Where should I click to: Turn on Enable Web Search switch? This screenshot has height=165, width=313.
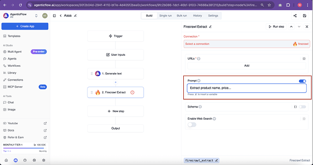tap(192, 125)
